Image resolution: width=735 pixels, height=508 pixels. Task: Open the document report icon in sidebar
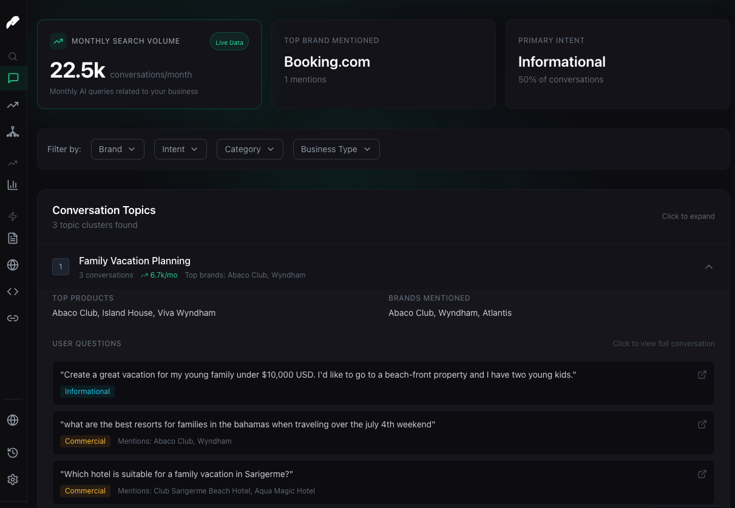tap(13, 238)
